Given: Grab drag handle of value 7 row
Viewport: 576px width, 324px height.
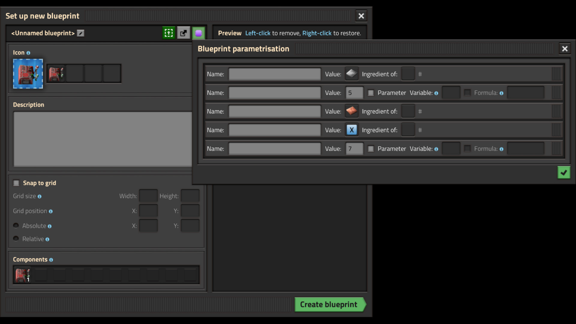Looking at the screenshot, I should 557,148.
